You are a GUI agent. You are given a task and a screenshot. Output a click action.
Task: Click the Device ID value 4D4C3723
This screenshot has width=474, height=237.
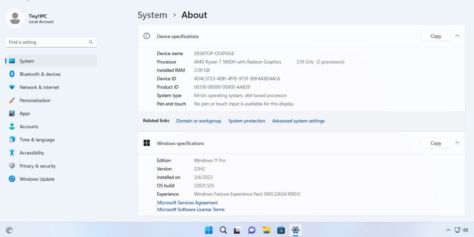[237, 79]
